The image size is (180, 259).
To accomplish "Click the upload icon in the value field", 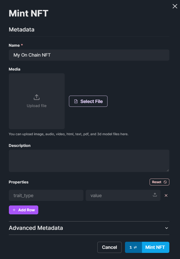I will (x=155, y=194).
